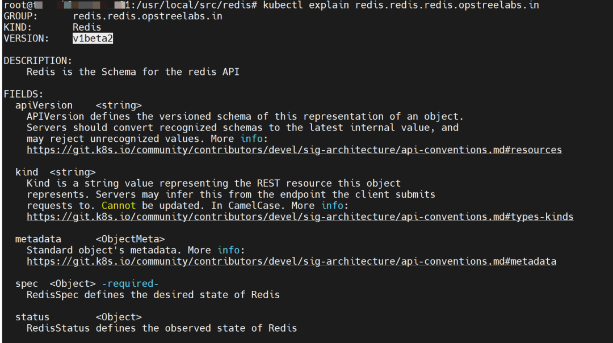Click the RedisSpec description line

153,295
